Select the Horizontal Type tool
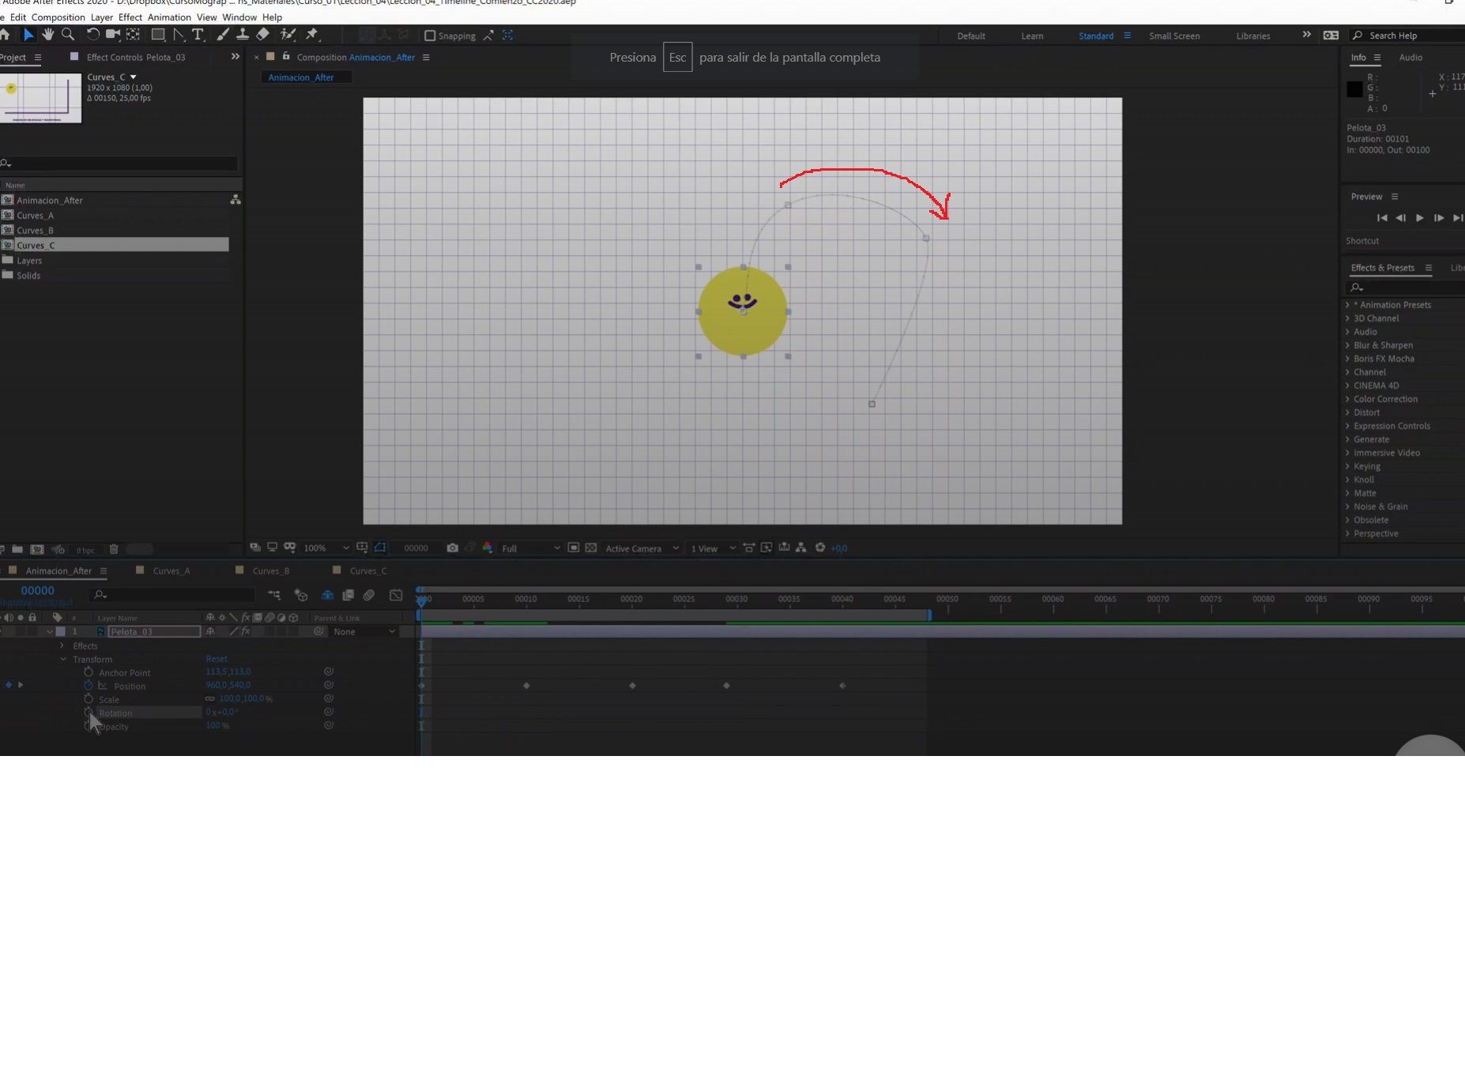1465x1087 pixels. [198, 35]
